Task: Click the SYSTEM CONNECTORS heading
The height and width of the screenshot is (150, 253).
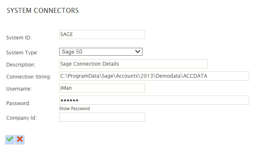Action: [x=43, y=11]
